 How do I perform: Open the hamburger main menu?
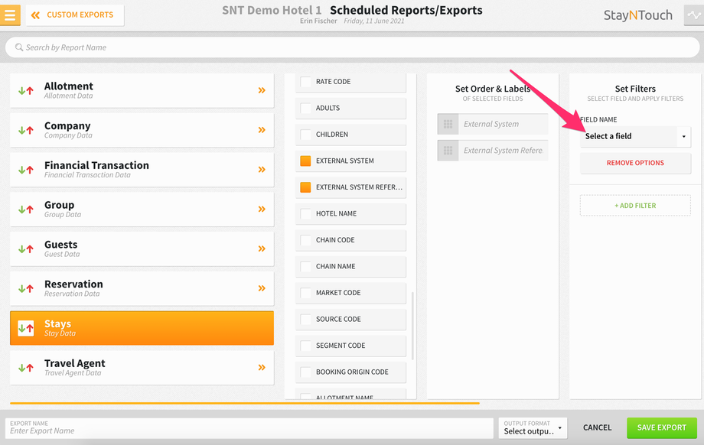pyautogui.click(x=10, y=15)
